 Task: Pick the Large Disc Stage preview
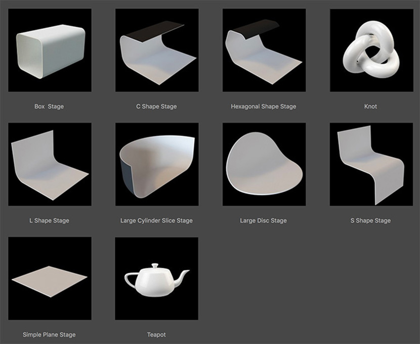[264, 164]
